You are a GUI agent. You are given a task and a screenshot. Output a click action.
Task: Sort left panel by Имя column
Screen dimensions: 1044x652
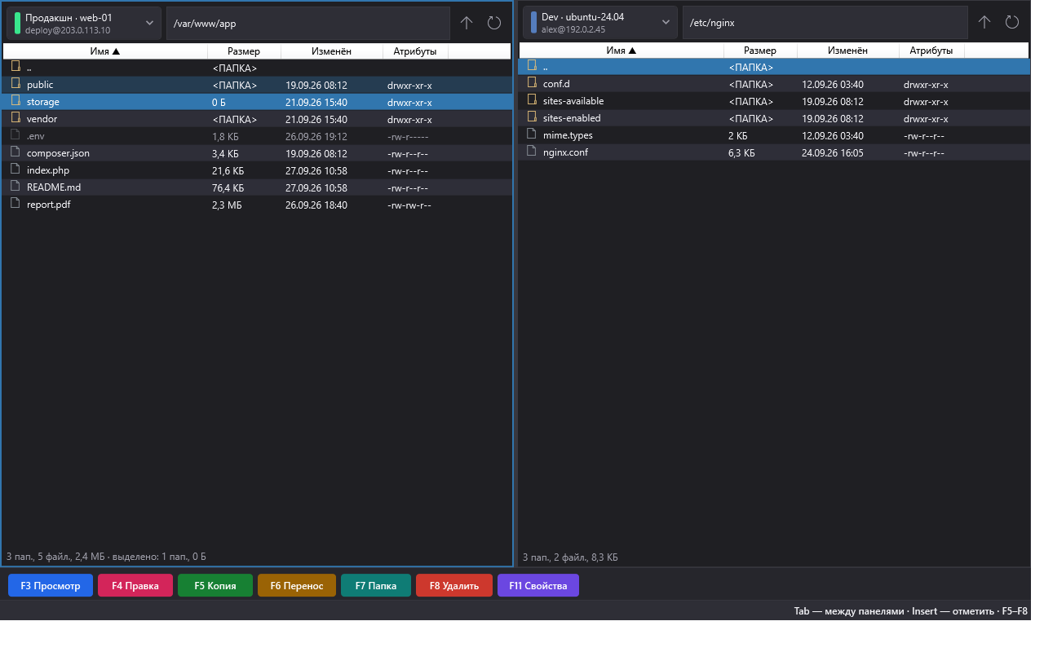tap(105, 51)
